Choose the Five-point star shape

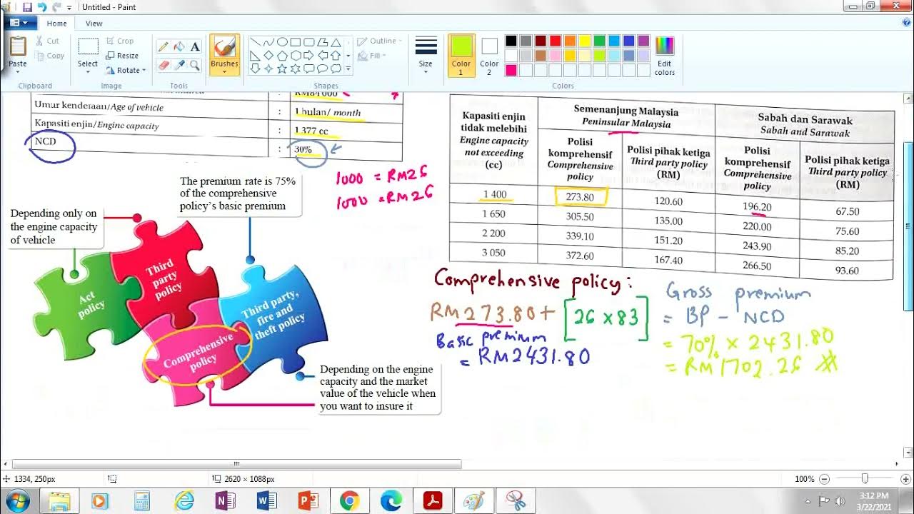pos(282,69)
